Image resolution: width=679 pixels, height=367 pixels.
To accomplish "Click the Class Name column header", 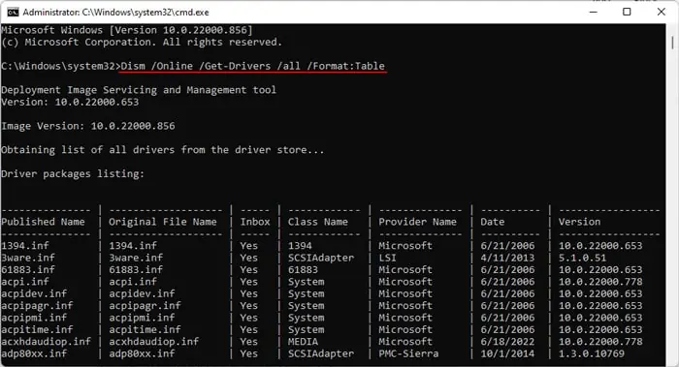I will point(318,222).
